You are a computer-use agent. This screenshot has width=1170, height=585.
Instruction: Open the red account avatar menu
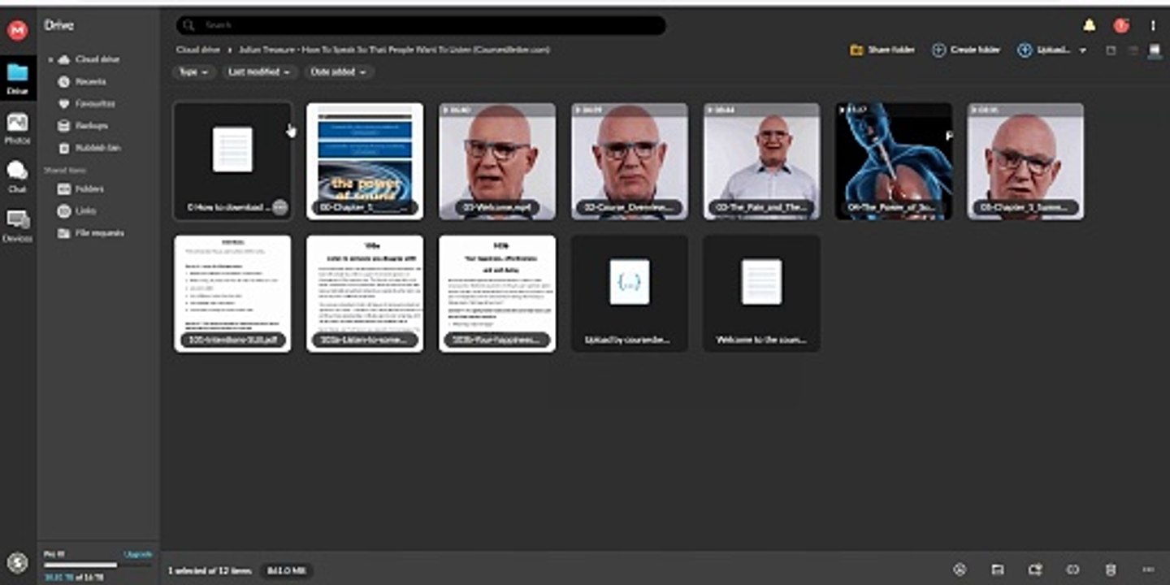[1121, 26]
